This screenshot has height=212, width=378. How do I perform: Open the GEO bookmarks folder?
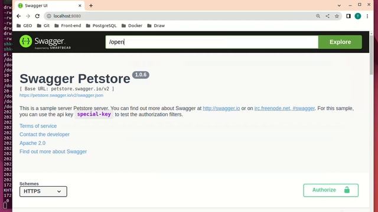tap(24, 25)
